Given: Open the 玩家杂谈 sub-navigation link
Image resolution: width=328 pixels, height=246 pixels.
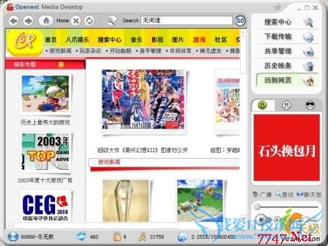Looking at the screenshot, I should click(90, 51).
